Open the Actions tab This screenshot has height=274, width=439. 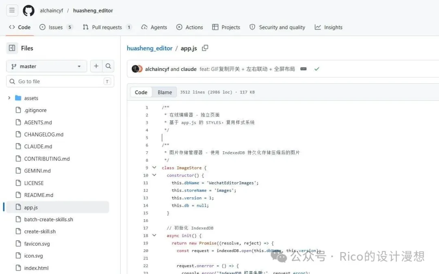click(x=189, y=27)
